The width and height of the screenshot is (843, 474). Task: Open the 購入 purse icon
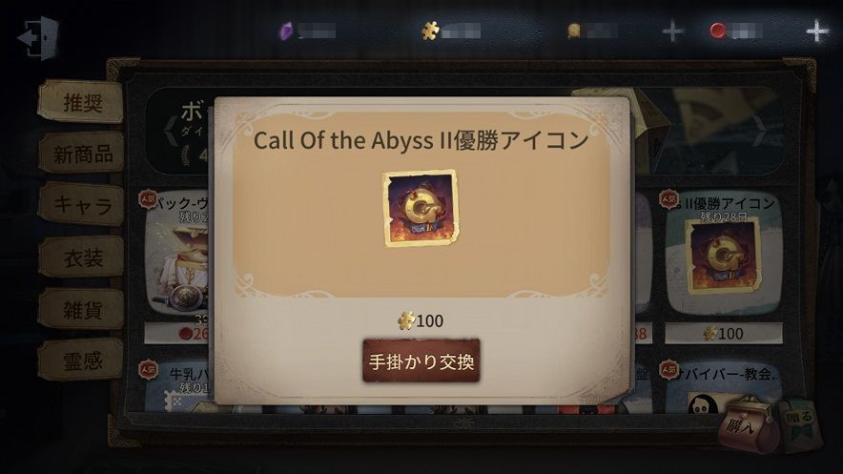(x=749, y=425)
